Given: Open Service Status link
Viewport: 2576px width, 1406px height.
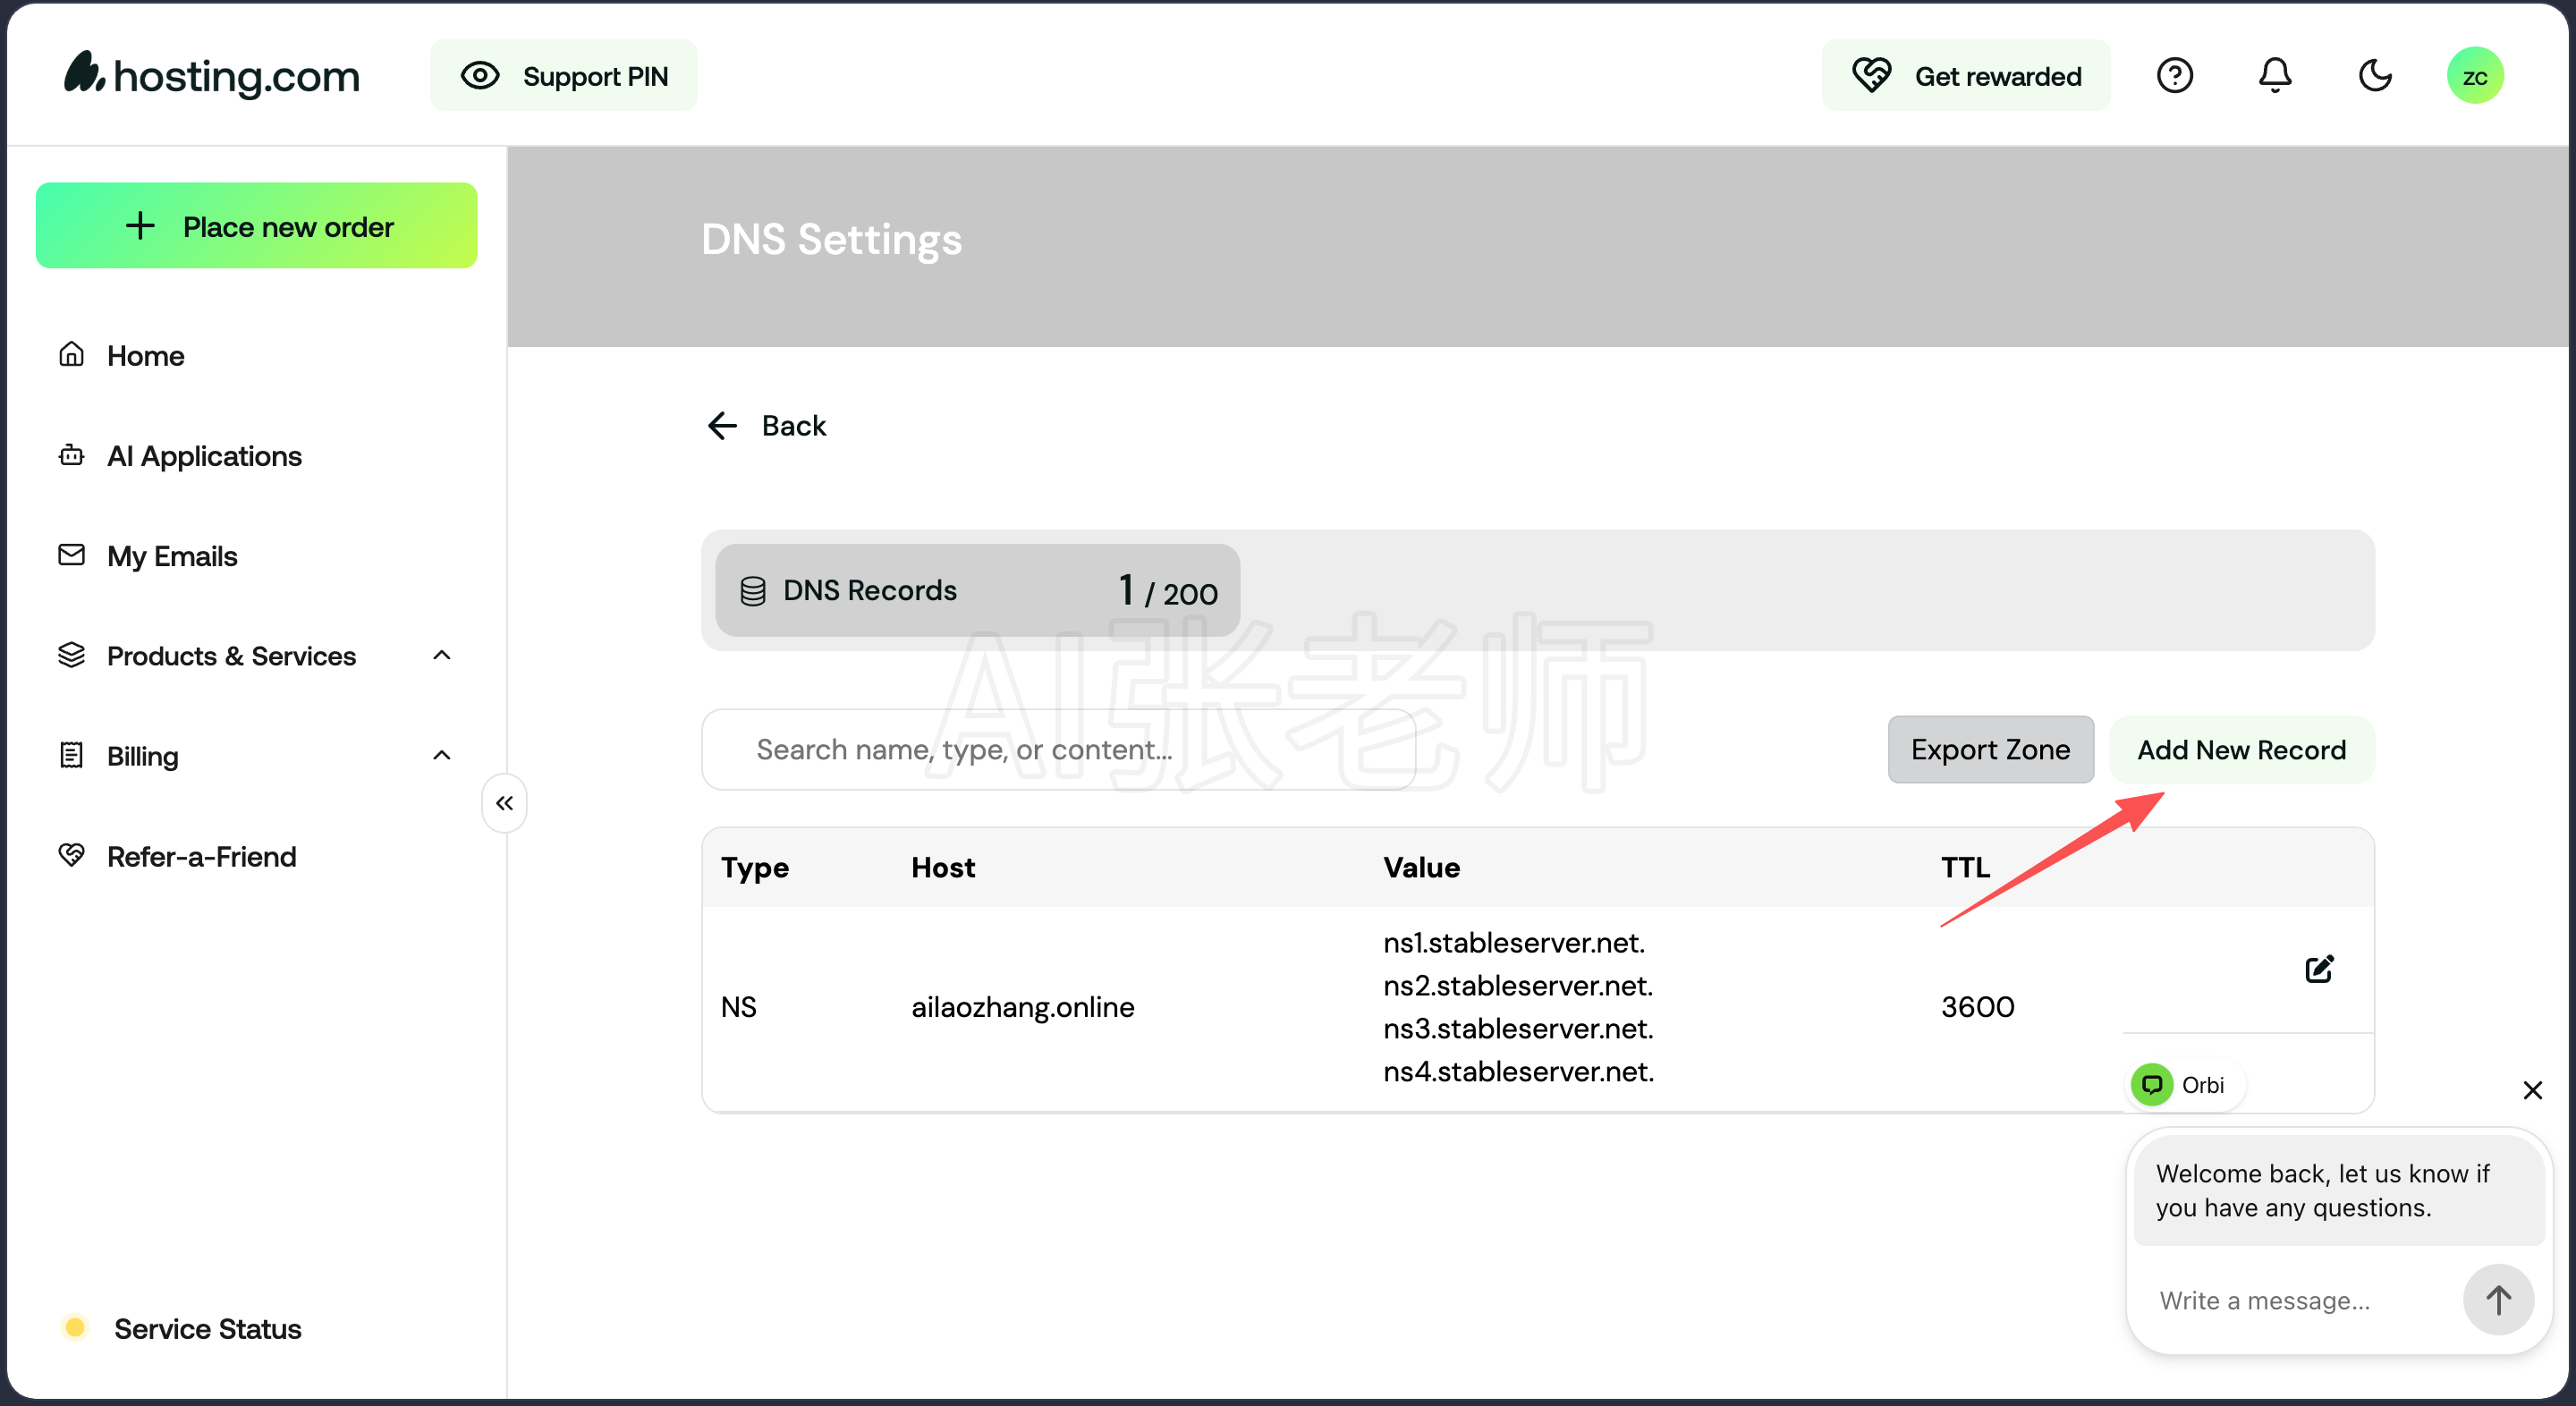Looking at the screenshot, I should coord(207,1329).
